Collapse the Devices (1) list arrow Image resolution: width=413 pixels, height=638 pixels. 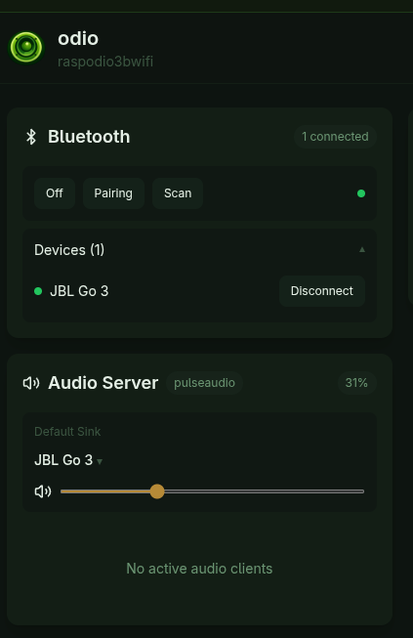pos(362,250)
